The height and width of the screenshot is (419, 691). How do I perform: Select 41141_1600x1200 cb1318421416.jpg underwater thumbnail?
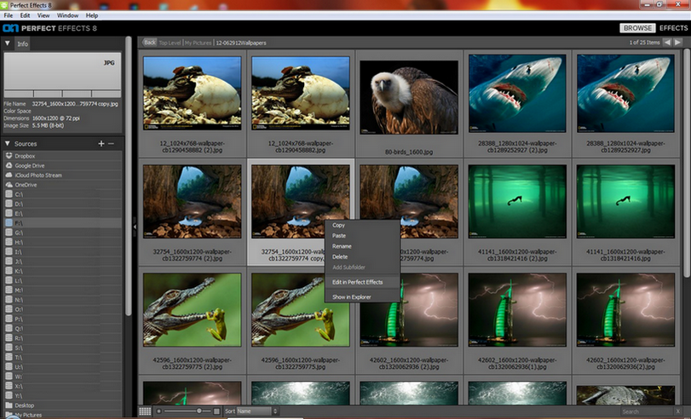(625, 201)
